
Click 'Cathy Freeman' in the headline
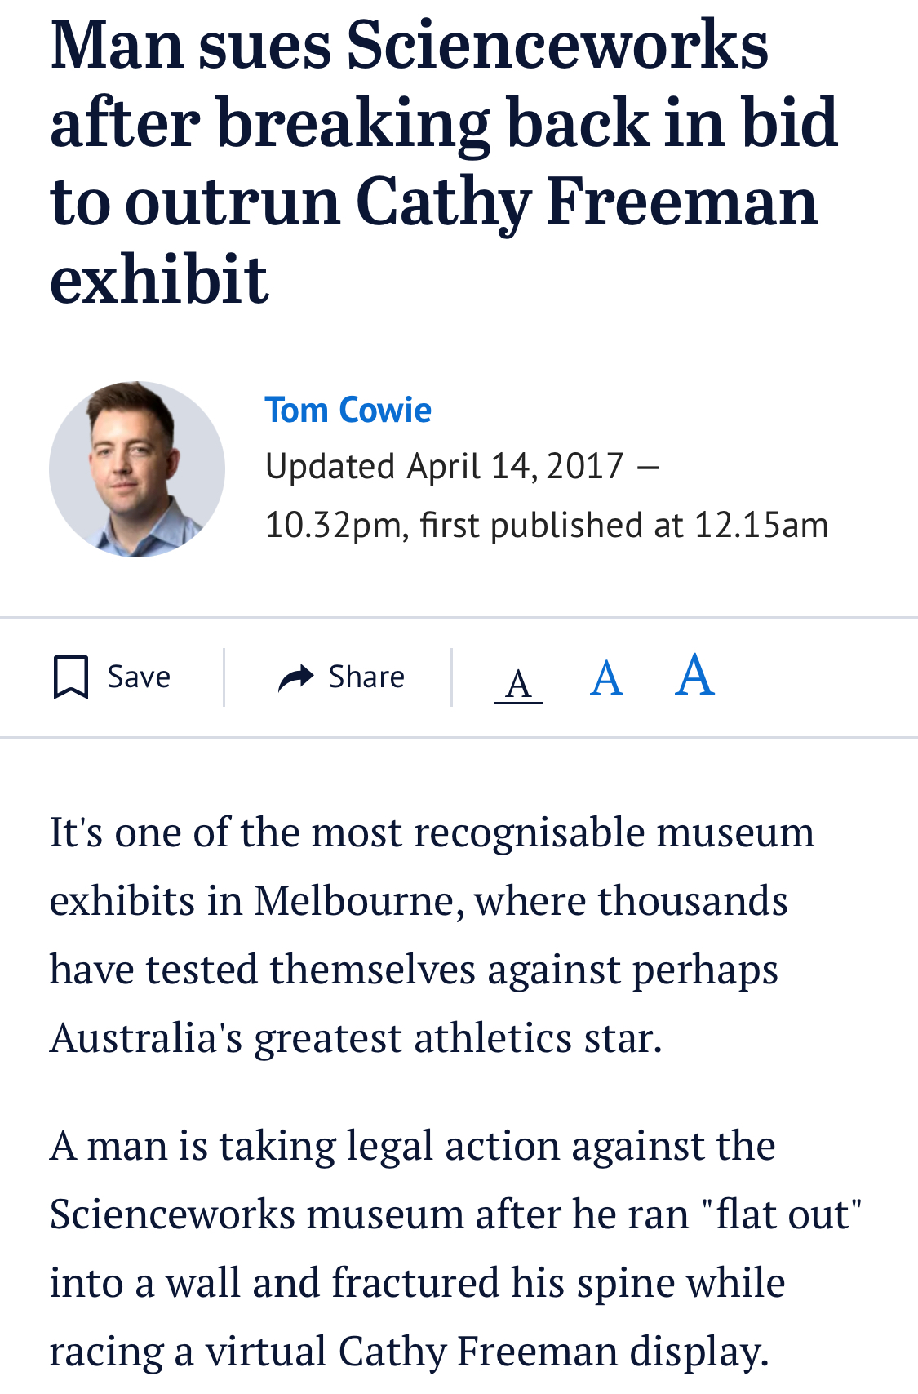tap(586, 202)
